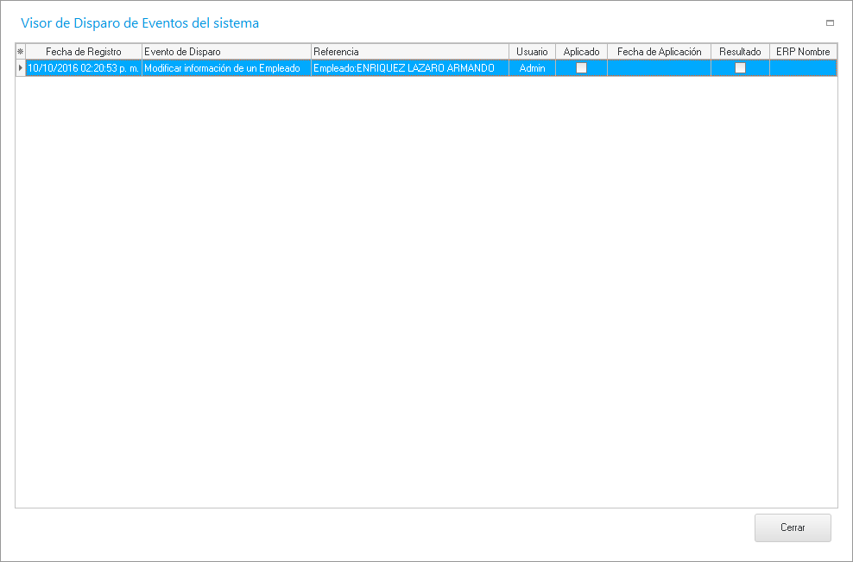Select the Admin user cell

click(532, 68)
